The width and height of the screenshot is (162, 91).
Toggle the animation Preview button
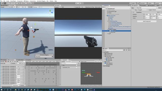coord(2,62)
